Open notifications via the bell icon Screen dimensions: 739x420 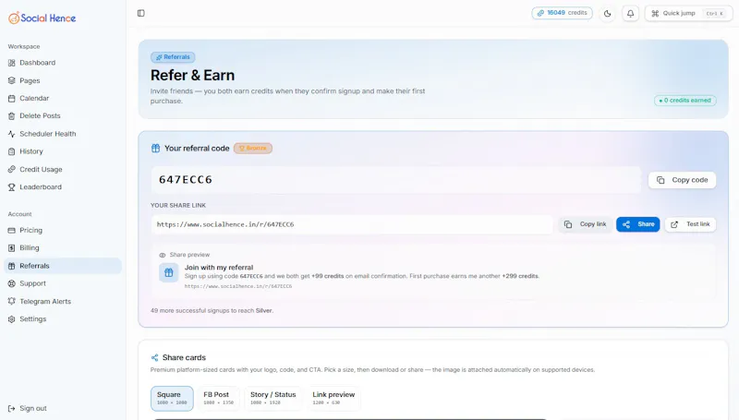(631, 14)
